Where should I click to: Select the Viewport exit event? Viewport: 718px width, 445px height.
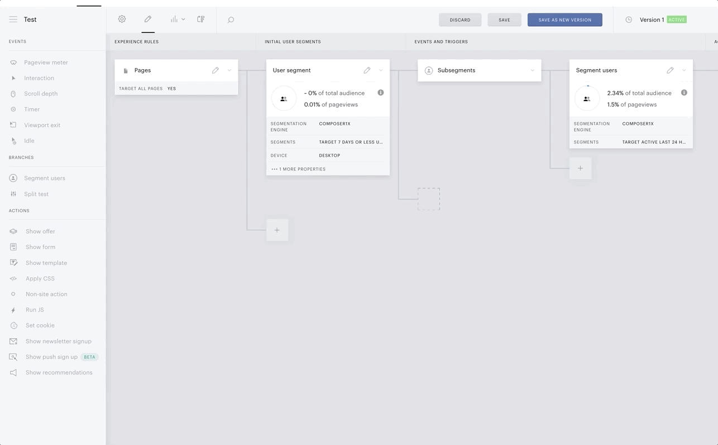(42, 125)
